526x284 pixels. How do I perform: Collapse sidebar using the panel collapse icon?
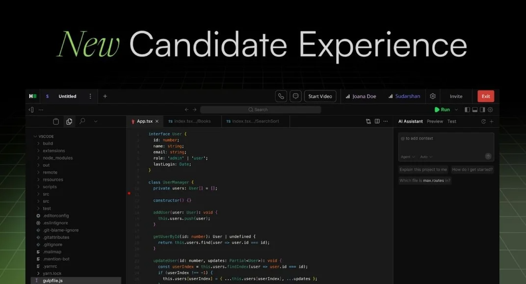click(x=31, y=110)
